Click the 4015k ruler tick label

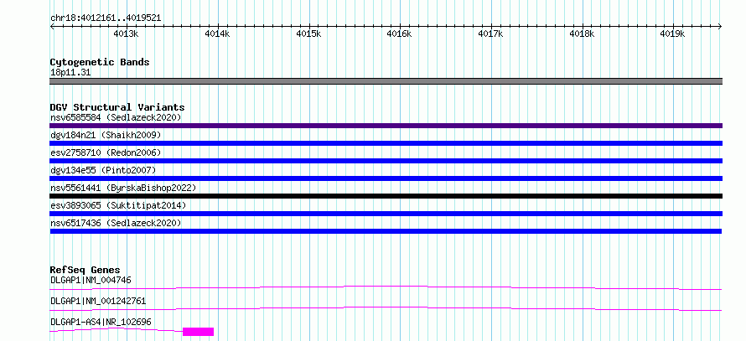point(308,34)
